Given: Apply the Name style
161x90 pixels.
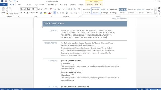Looking at the screenshot, I should point(123,11).
